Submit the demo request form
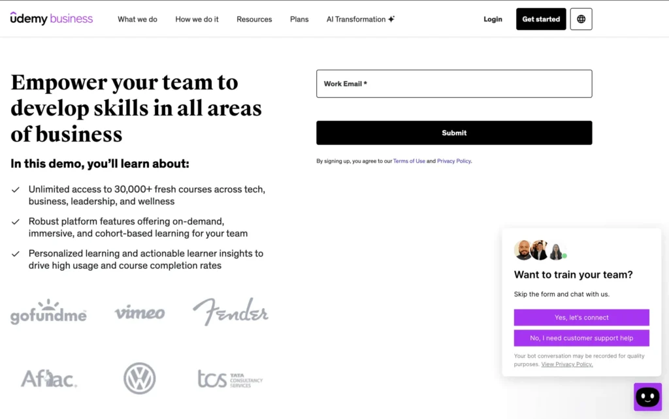The height and width of the screenshot is (419, 669). click(454, 133)
